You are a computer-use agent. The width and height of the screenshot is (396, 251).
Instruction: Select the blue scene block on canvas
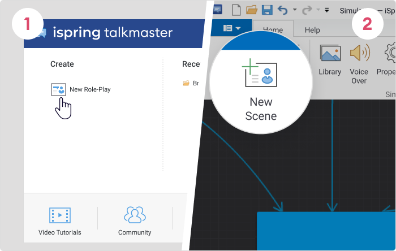tap(326, 231)
